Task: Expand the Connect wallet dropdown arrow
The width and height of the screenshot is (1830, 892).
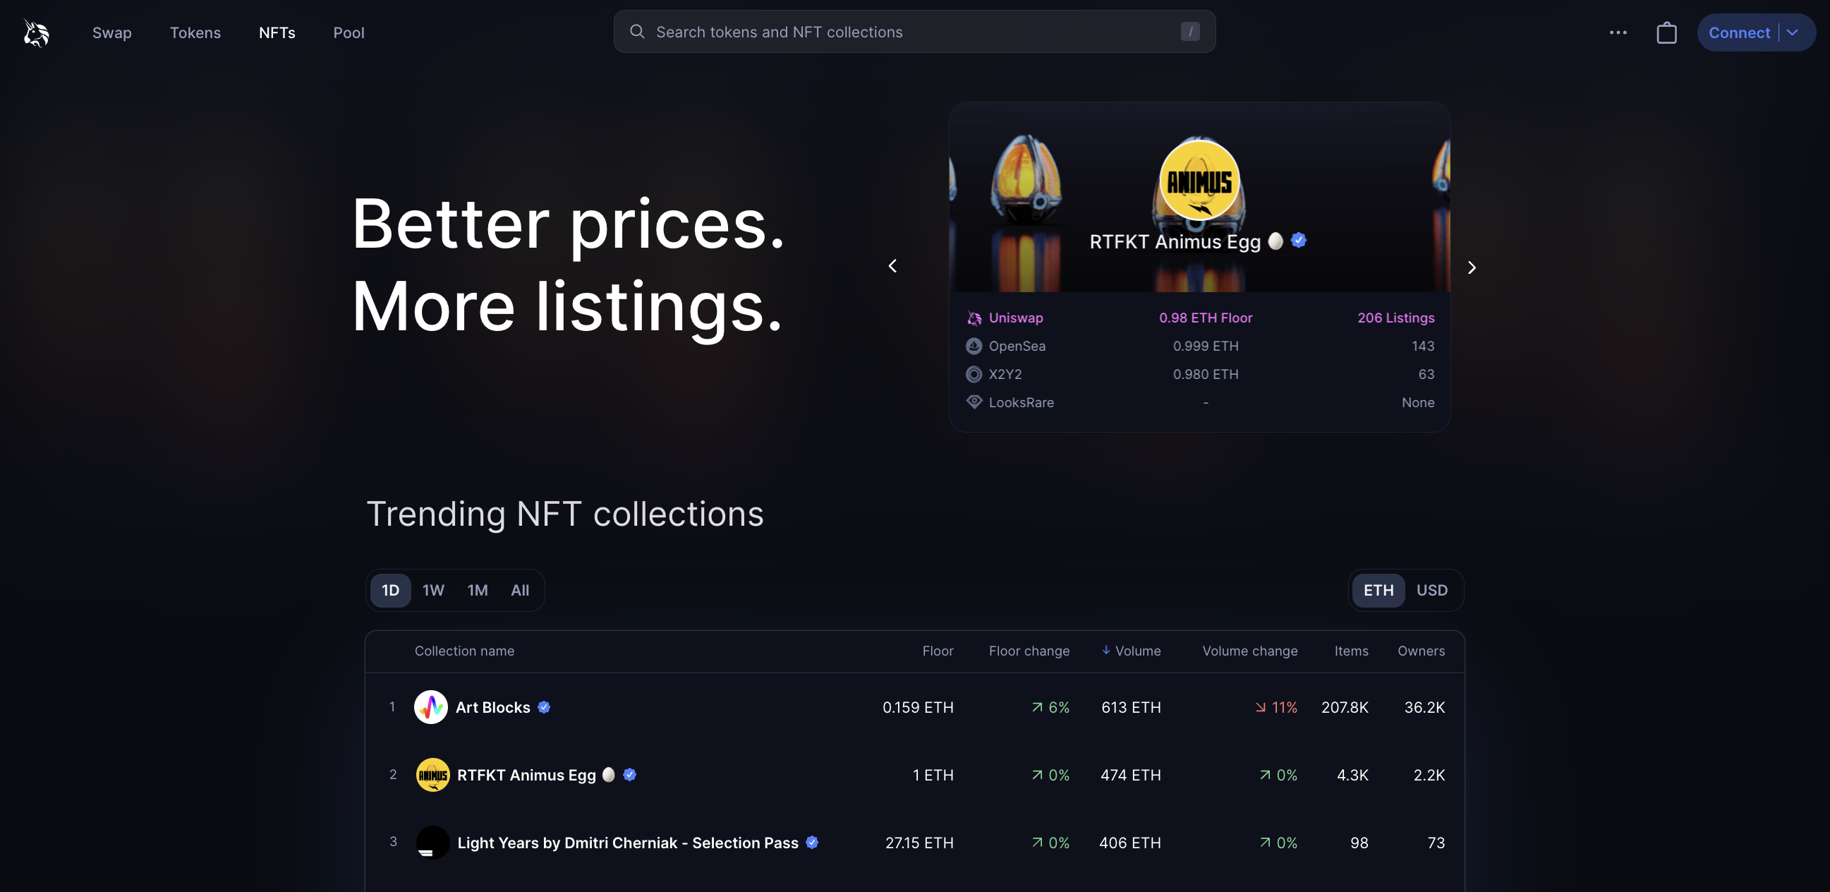Action: tap(1793, 32)
